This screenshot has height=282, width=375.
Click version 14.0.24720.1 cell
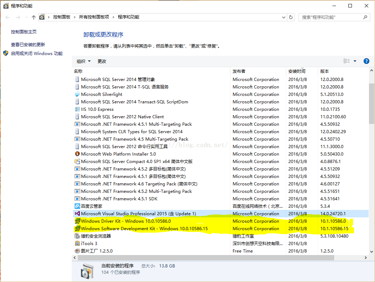pos(333,213)
